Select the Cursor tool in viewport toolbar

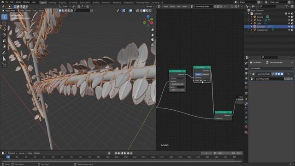click(x=4, y=23)
